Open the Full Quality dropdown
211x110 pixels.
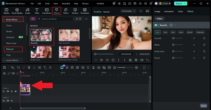[128, 11]
